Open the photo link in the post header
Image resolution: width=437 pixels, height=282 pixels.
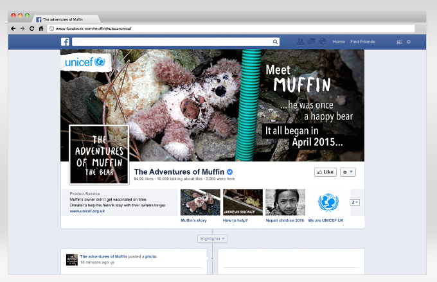click(151, 256)
